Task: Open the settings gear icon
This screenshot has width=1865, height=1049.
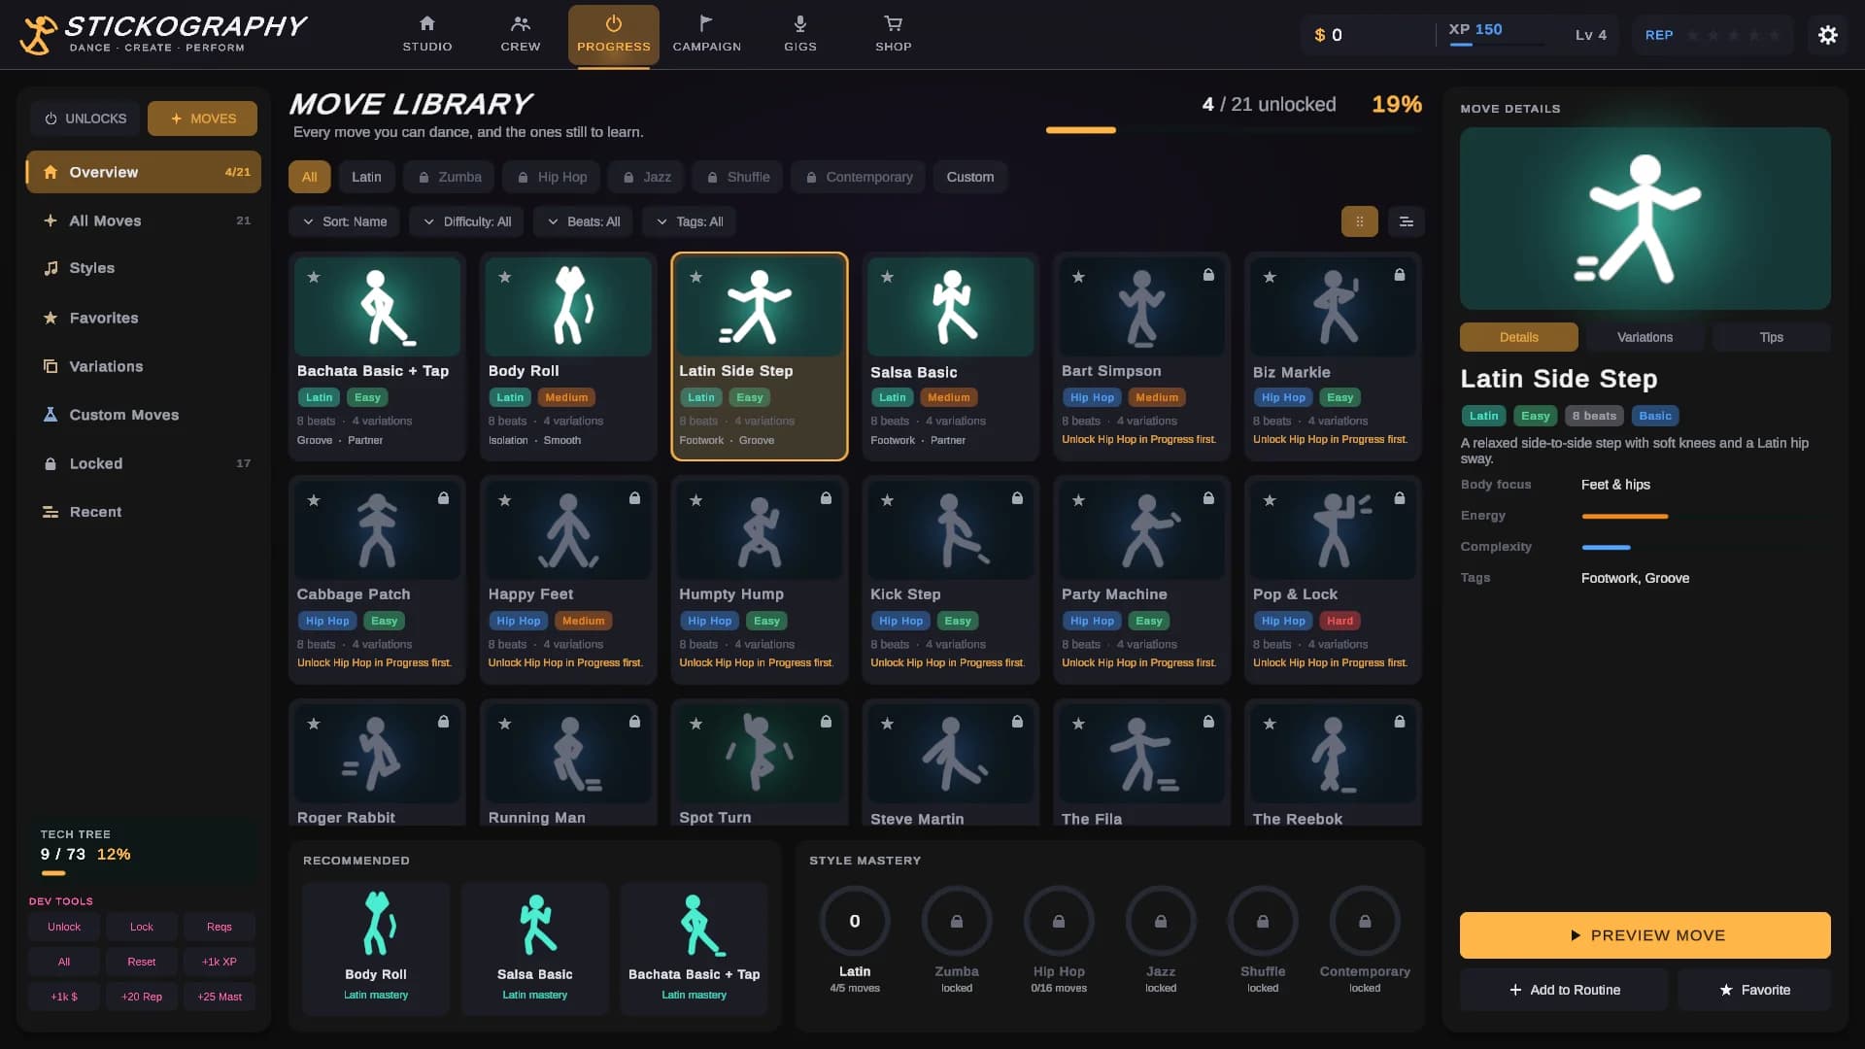Action: pos(1827,35)
